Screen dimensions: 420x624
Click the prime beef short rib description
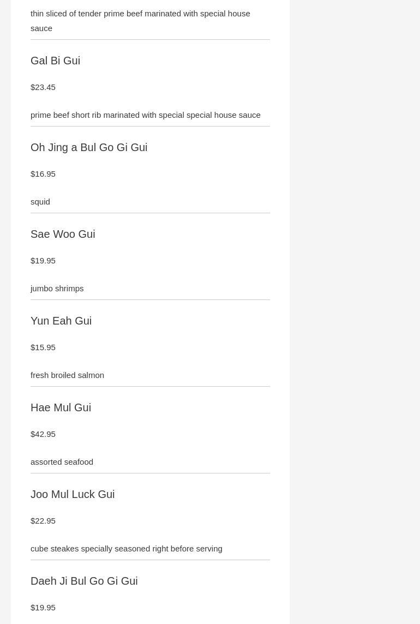[x=145, y=115]
